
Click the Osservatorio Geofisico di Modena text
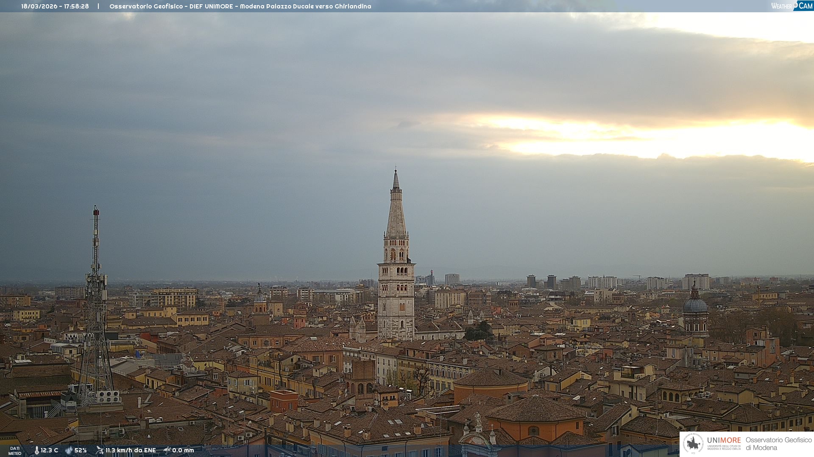pyautogui.click(x=778, y=444)
